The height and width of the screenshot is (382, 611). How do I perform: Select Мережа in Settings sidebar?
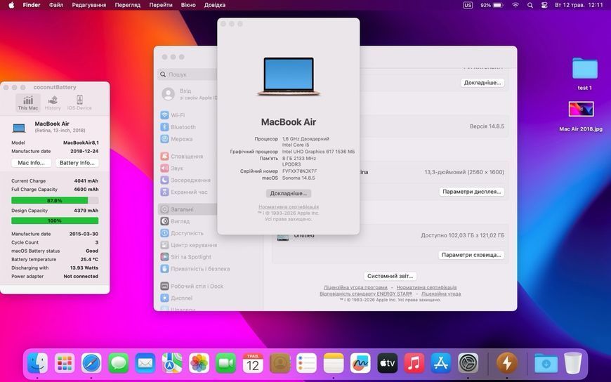189,139
